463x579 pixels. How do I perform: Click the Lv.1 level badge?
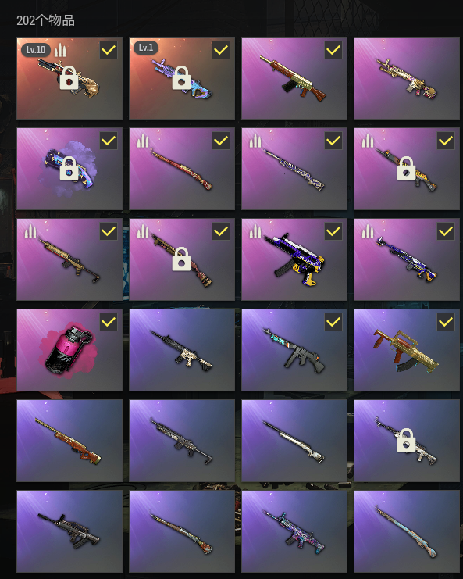(146, 48)
